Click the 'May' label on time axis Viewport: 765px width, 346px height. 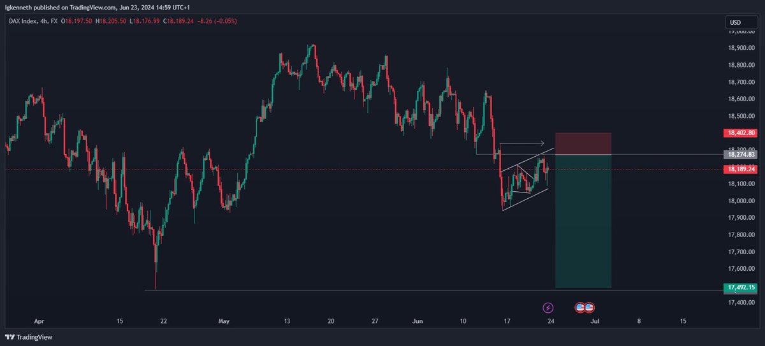tap(223, 322)
